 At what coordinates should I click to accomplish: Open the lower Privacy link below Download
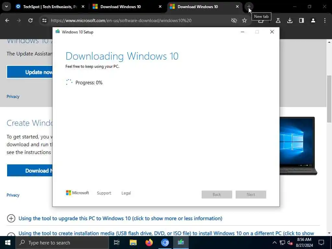pos(13,195)
